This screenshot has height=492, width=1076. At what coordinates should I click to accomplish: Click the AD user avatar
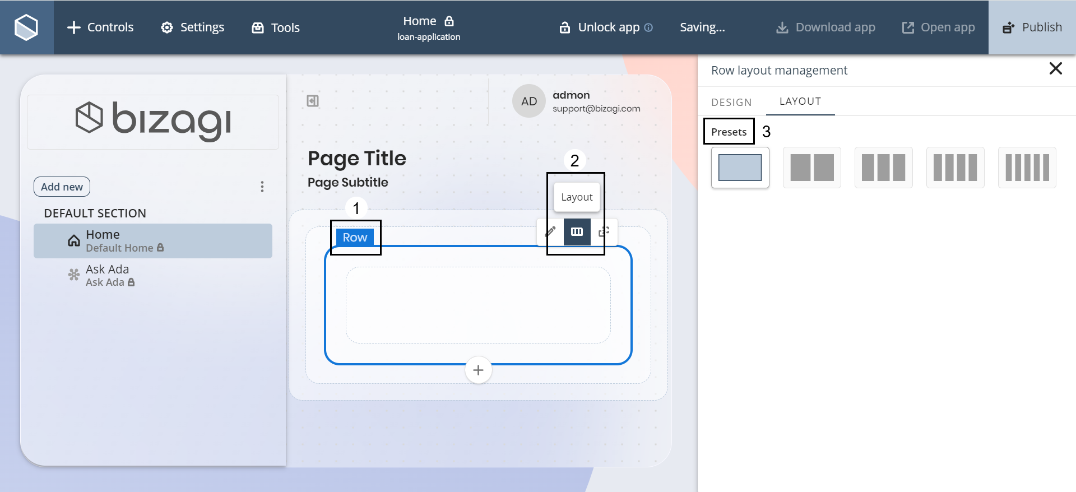pos(529,101)
